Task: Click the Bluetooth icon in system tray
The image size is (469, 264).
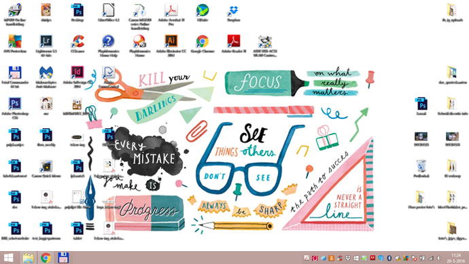Action: tap(389, 258)
